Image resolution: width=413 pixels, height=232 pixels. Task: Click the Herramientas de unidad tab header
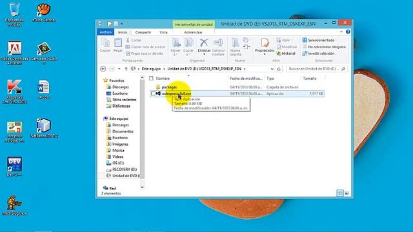point(194,24)
